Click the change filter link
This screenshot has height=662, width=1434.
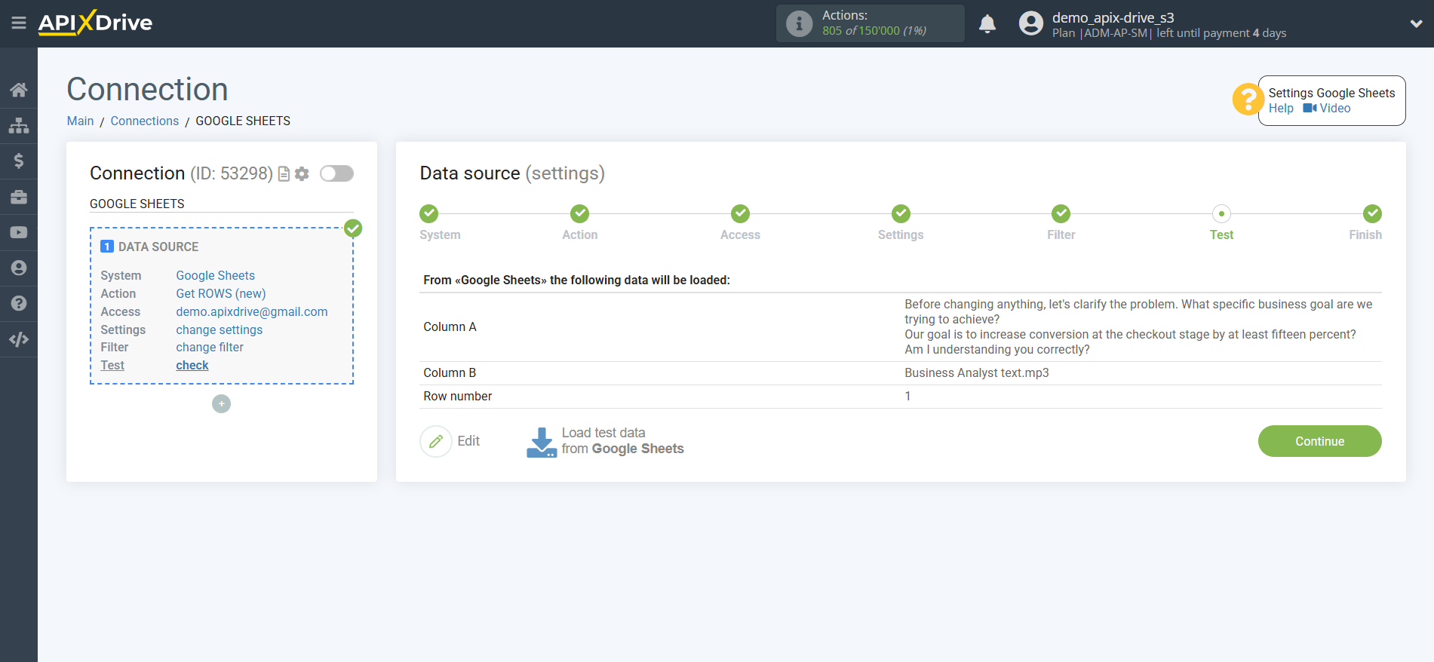pos(210,347)
